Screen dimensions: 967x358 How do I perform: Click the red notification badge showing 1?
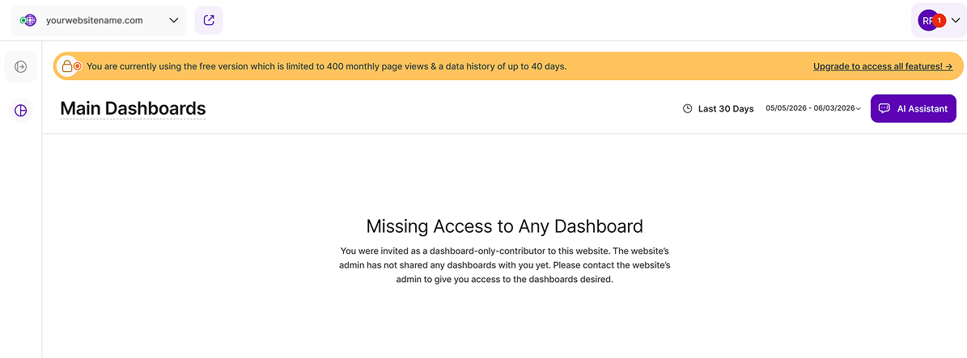tap(939, 20)
